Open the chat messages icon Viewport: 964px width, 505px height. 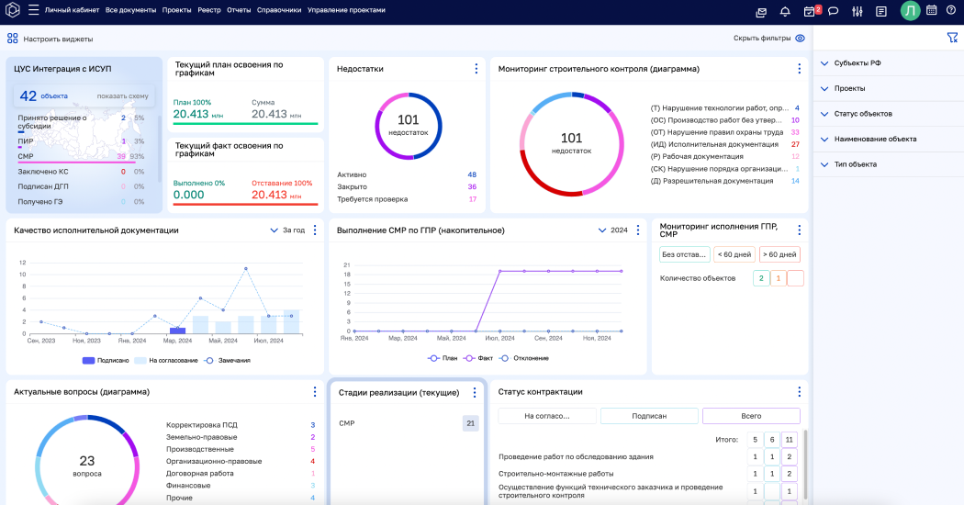coord(833,11)
